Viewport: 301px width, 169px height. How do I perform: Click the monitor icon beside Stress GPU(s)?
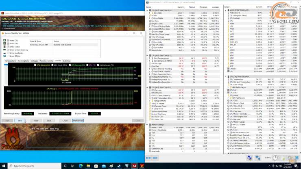(4, 56)
